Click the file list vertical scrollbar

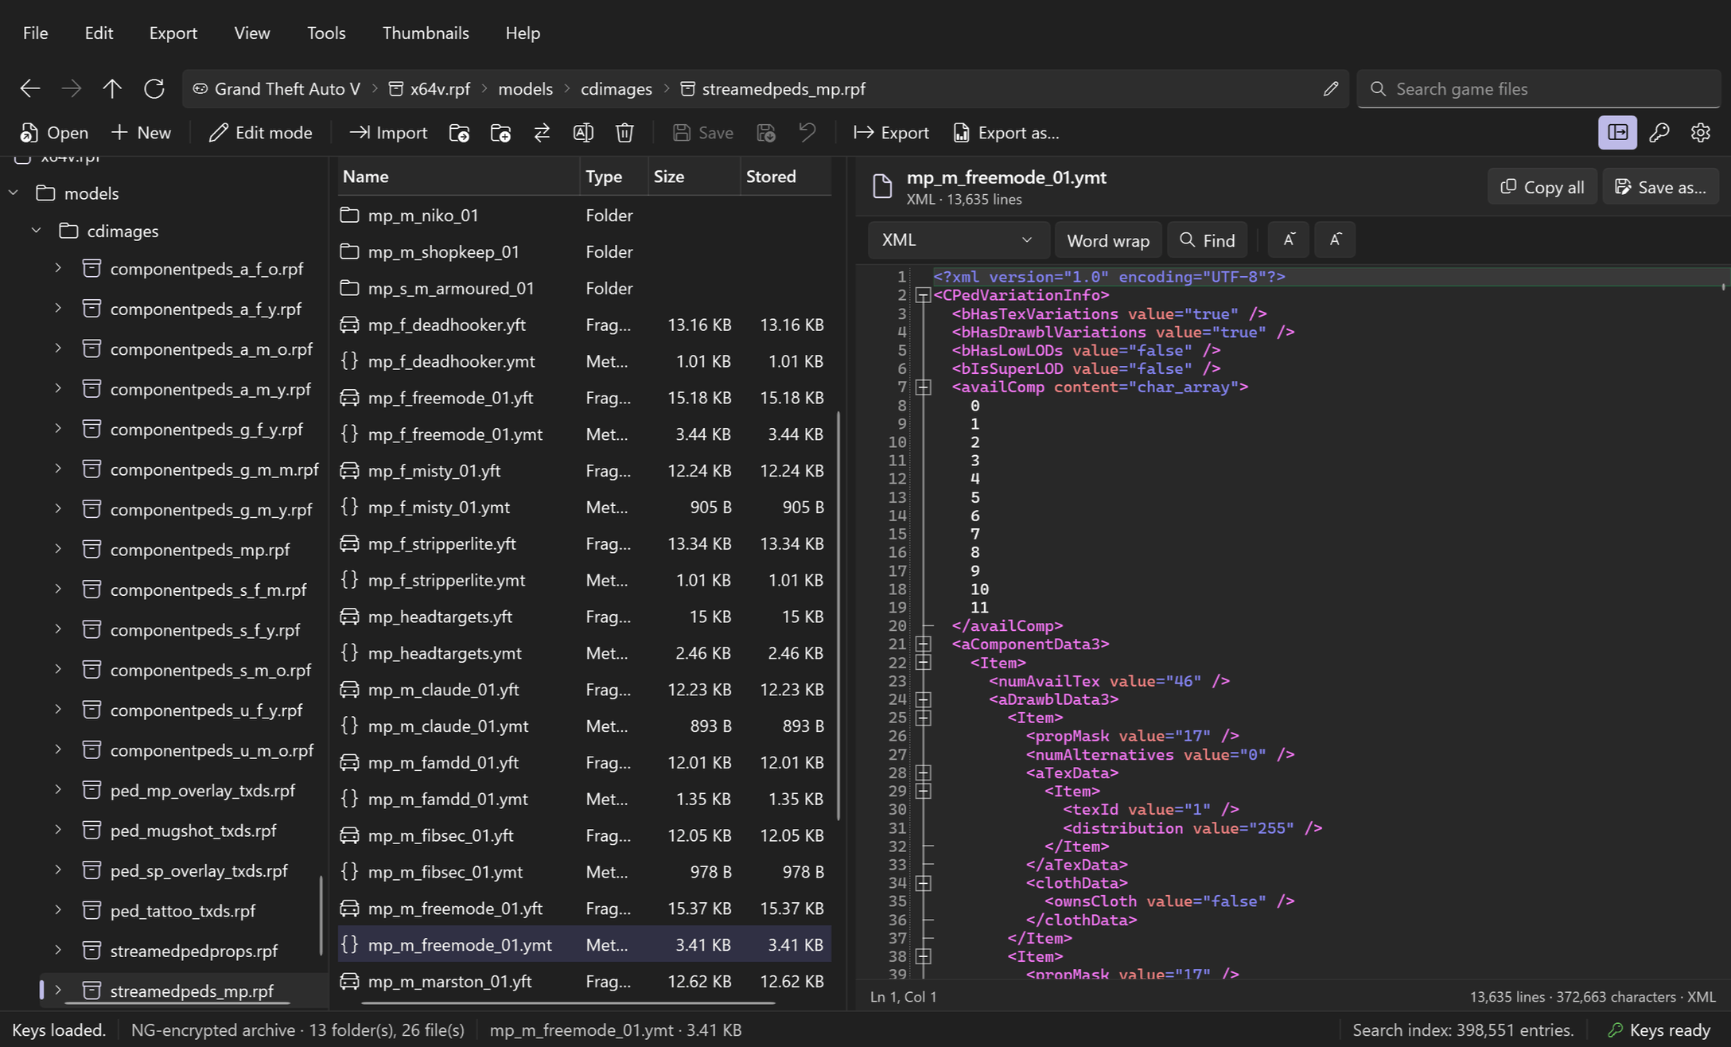[x=838, y=615]
